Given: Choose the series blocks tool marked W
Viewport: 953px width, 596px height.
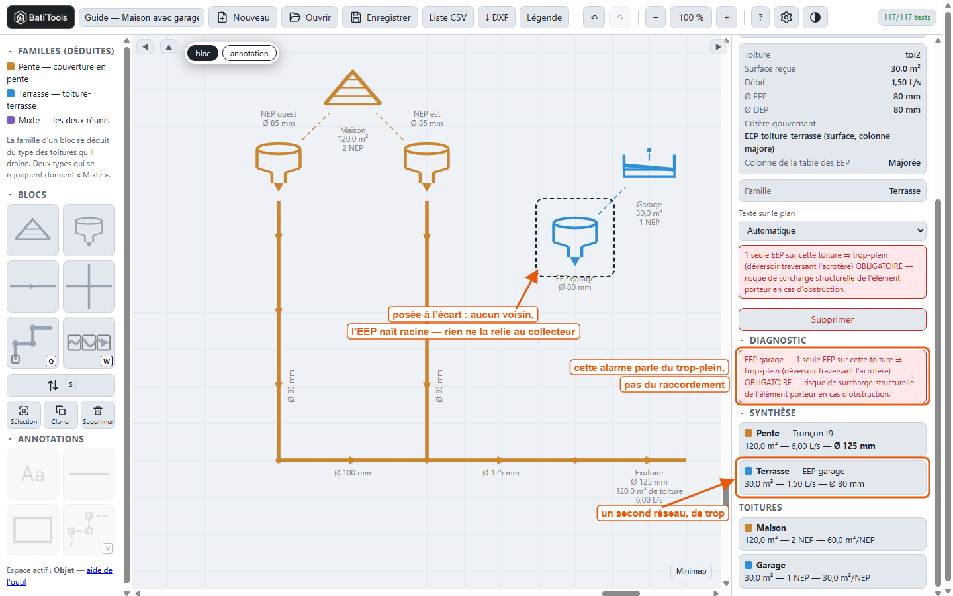Looking at the screenshot, I should [x=89, y=342].
